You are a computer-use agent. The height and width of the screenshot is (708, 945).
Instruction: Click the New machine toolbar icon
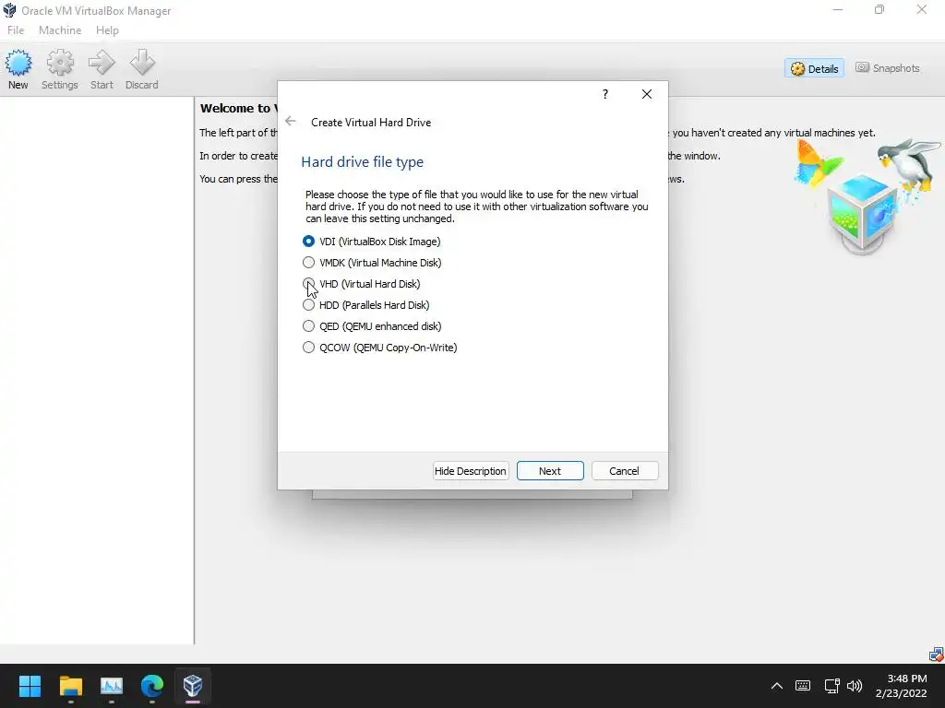(x=18, y=70)
